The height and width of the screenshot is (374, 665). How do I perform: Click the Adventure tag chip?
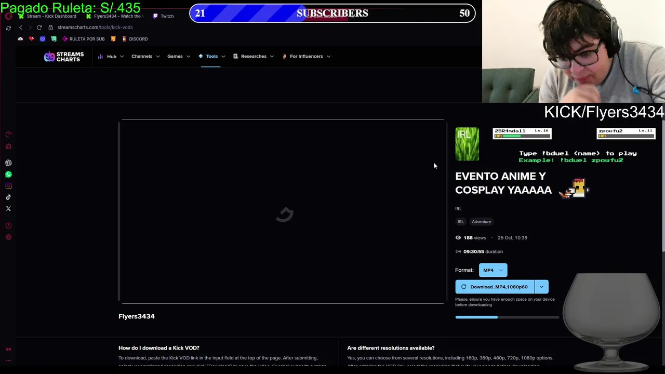(x=481, y=222)
